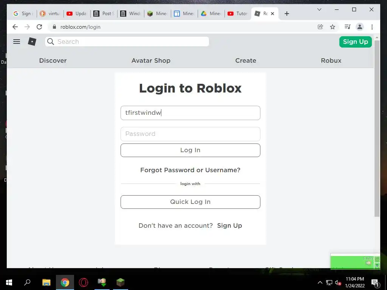387x290 pixels.
Task: Focus the username field containing tfirstwindw
Action: point(190,113)
